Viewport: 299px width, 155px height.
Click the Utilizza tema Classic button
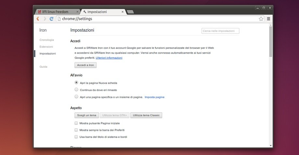coord(146,115)
